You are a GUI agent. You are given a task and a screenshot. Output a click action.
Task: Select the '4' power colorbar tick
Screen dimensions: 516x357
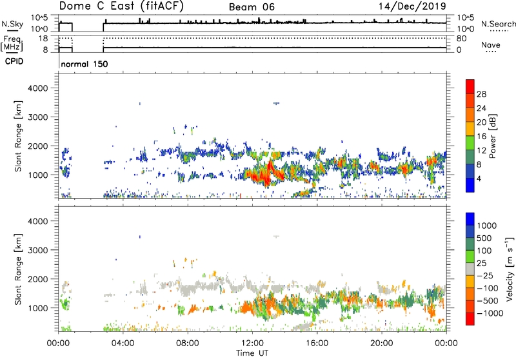pyautogui.click(x=479, y=179)
